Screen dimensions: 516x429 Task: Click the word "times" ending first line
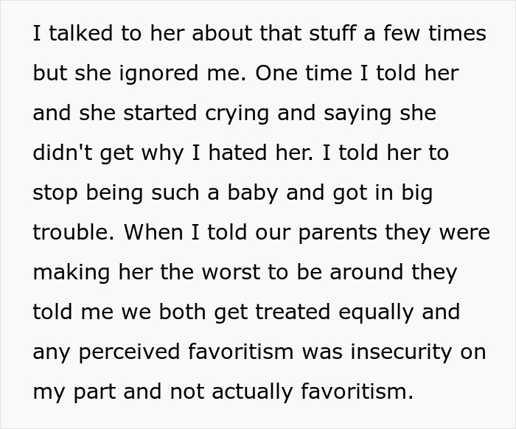[458, 33]
